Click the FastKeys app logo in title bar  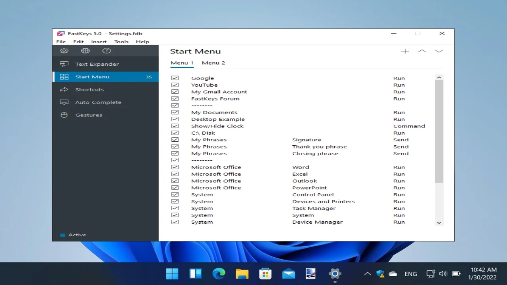(61, 34)
